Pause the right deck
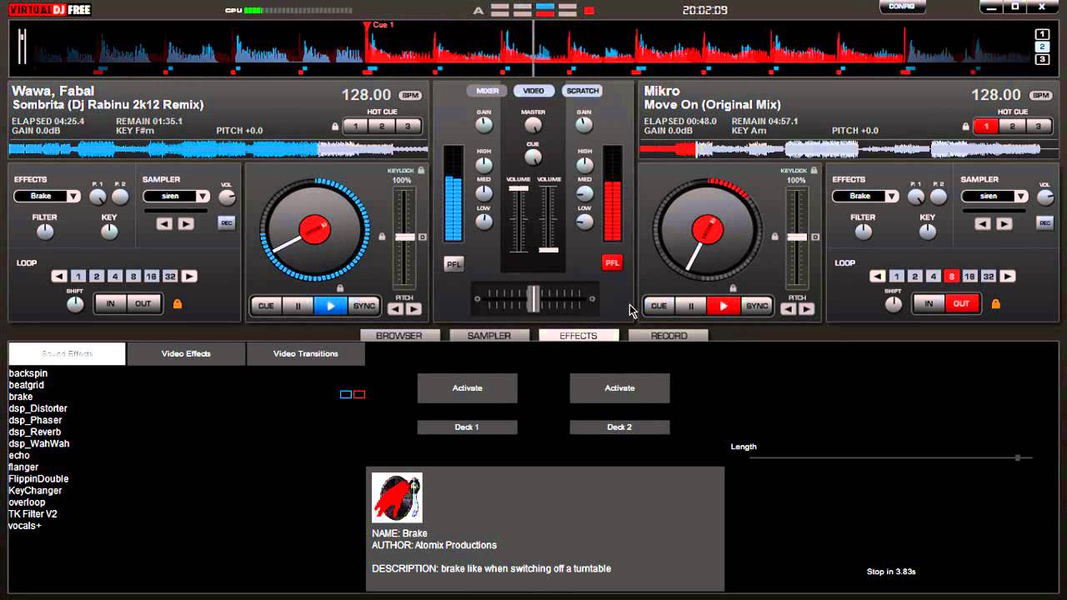 coord(690,306)
